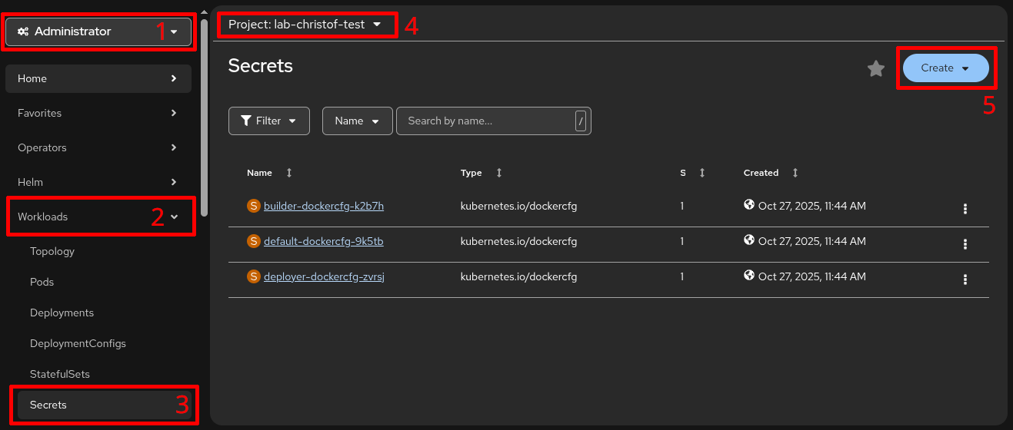Open the builder-dockercfg-k2b7h secret link

[323, 206]
